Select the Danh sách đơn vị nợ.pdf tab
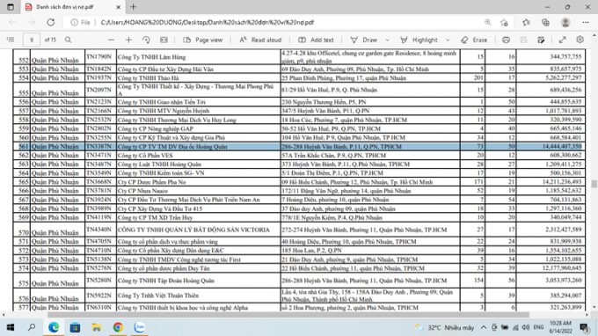The width and height of the screenshot is (598, 336). point(72,7)
